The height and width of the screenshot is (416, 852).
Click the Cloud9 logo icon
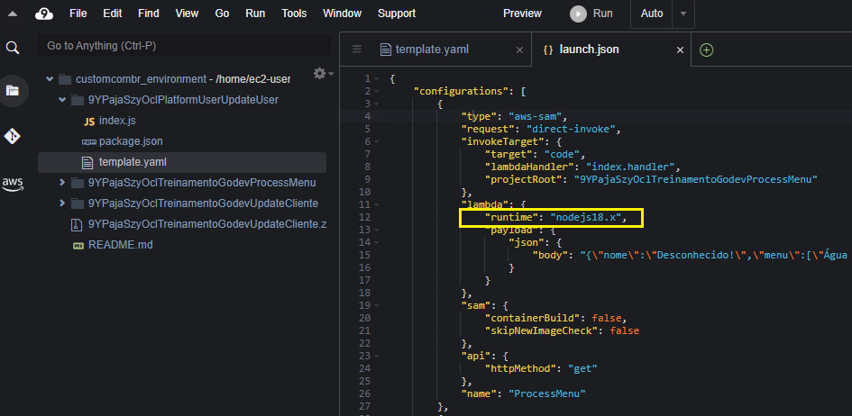click(44, 14)
